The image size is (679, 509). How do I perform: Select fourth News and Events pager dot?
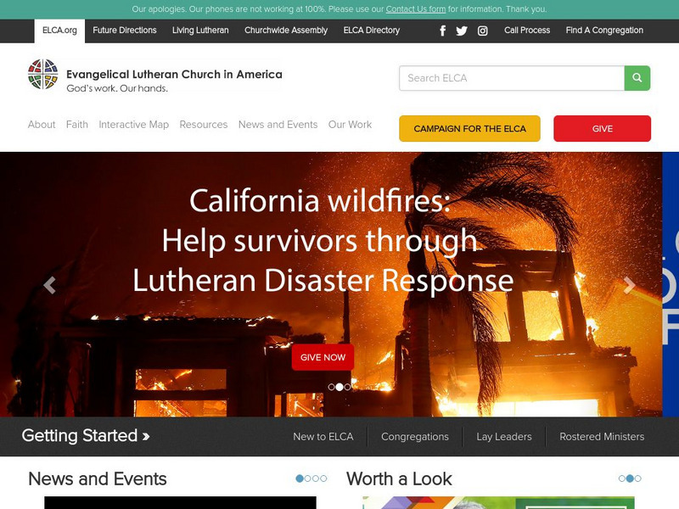tap(323, 478)
